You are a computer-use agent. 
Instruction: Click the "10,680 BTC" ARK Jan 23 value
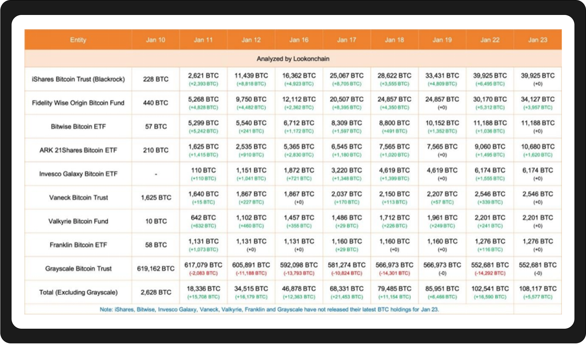[x=538, y=147]
